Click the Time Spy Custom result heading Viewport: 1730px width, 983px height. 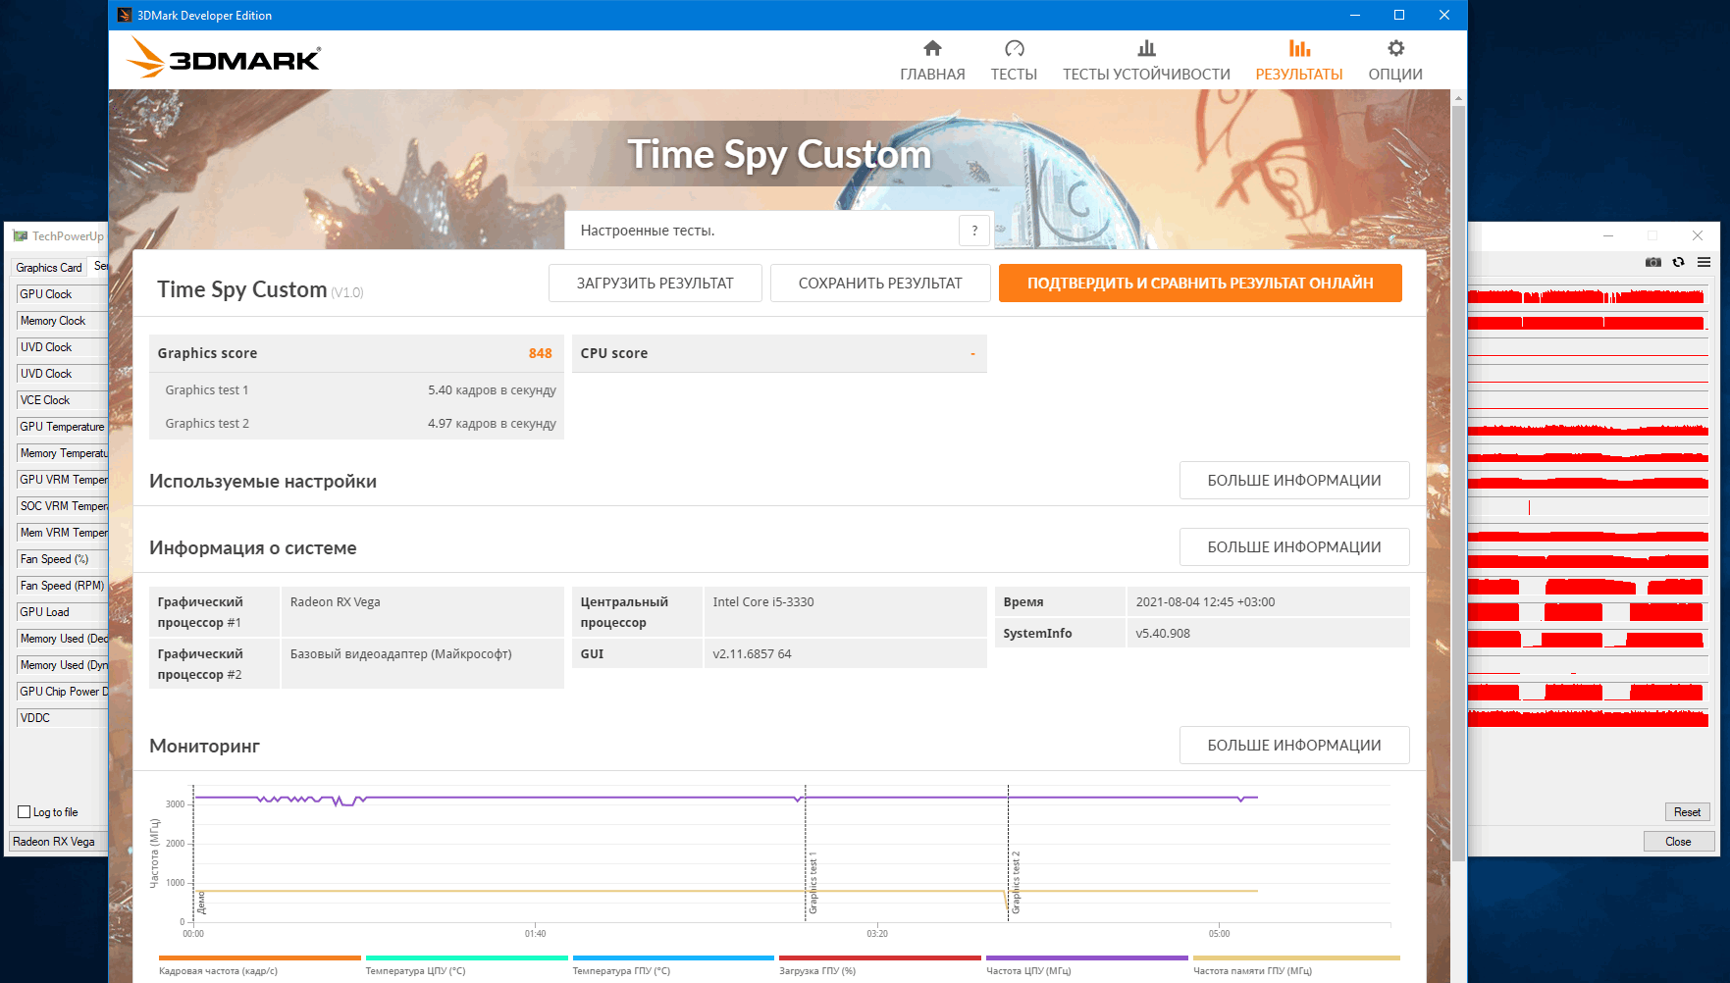click(x=241, y=289)
